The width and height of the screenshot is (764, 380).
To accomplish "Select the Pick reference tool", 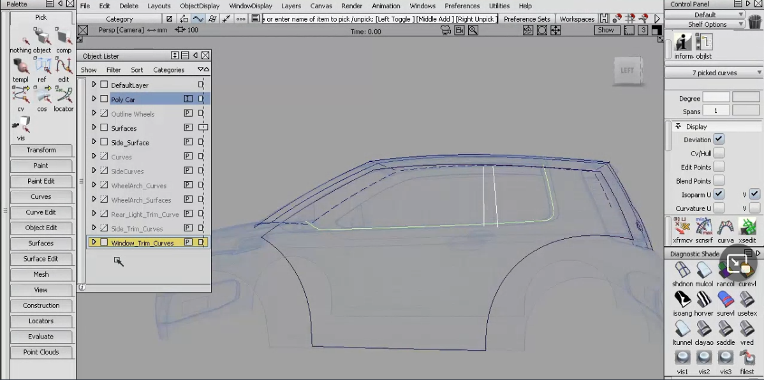I will click(42, 69).
